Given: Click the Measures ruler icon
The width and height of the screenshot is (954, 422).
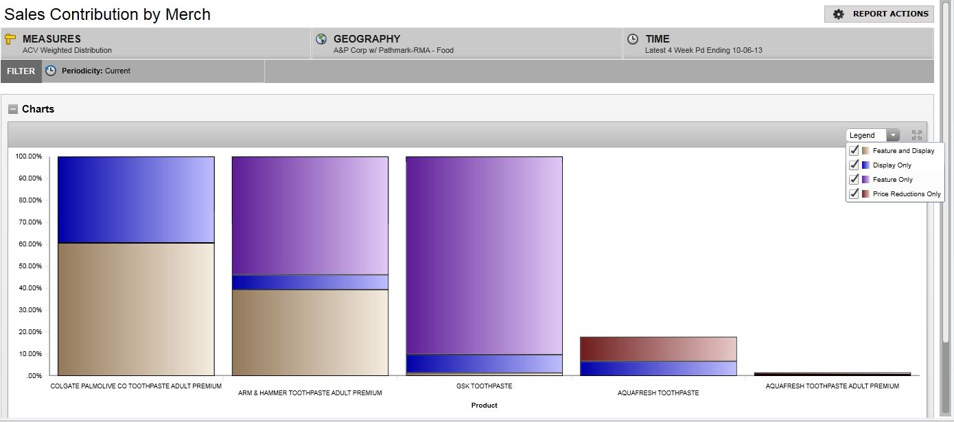Looking at the screenshot, I should [10, 39].
